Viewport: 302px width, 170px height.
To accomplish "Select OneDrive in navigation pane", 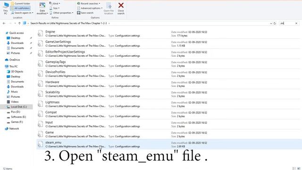I will [x=13, y=60].
